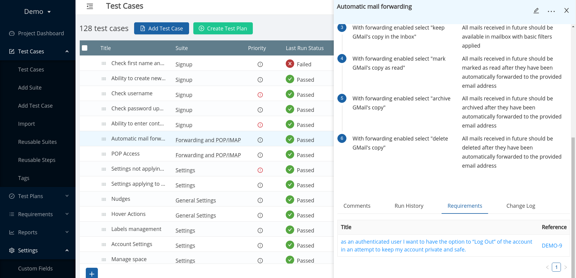The image size is (576, 278).
Task: Click previous page arrow in pagination
Action: point(547,267)
